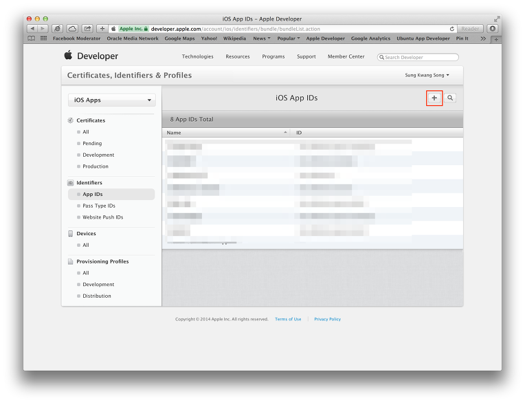525x403 pixels.
Task: Select Pending certificates
Action: point(92,143)
